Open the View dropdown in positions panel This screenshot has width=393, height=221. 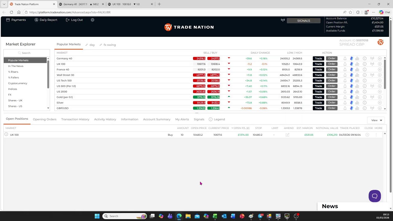click(x=376, y=120)
